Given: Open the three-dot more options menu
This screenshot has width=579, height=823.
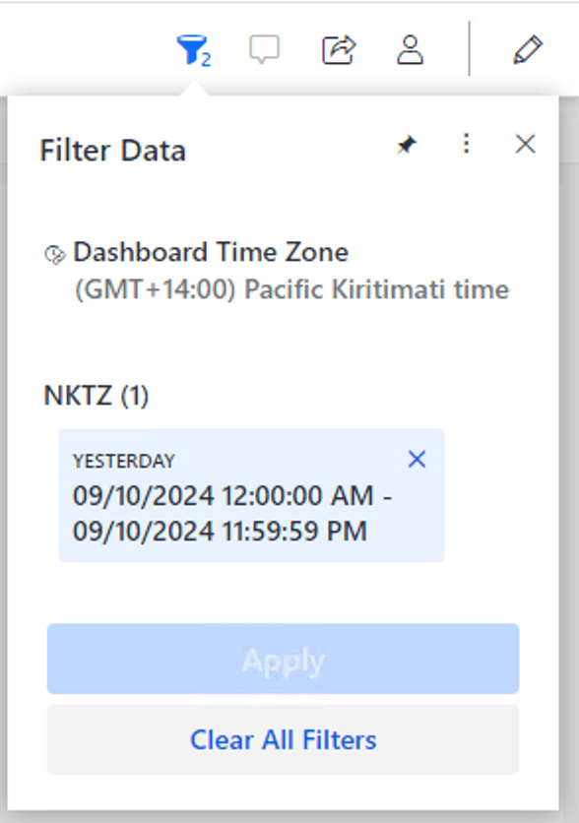Looking at the screenshot, I should point(466,144).
